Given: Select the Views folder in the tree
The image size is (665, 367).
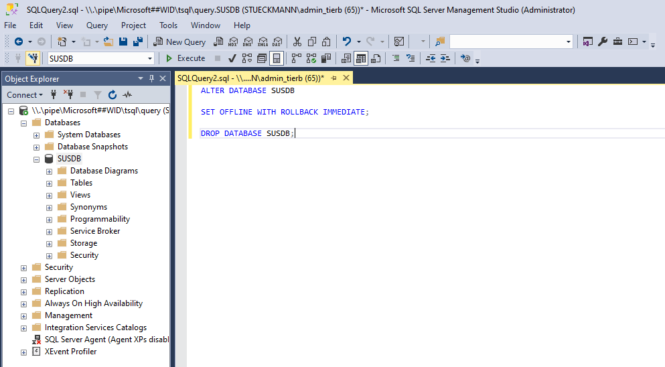Looking at the screenshot, I should point(80,195).
